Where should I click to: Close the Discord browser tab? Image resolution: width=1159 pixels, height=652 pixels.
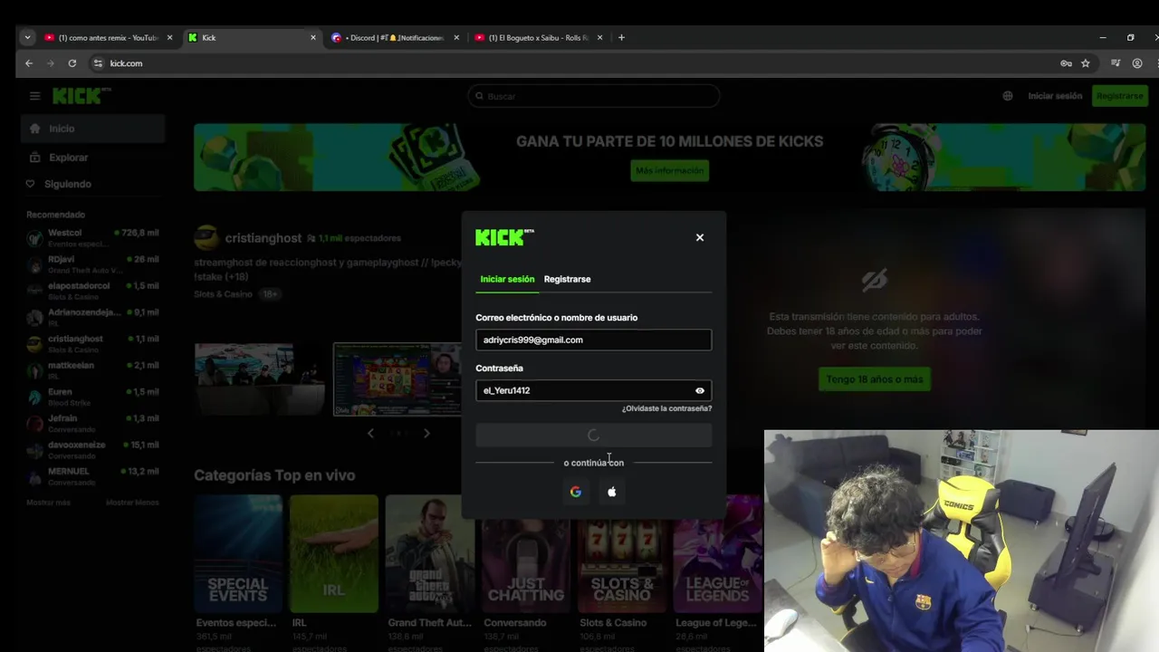(456, 38)
